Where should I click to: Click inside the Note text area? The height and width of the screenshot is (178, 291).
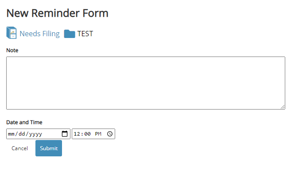pos(145,83)
